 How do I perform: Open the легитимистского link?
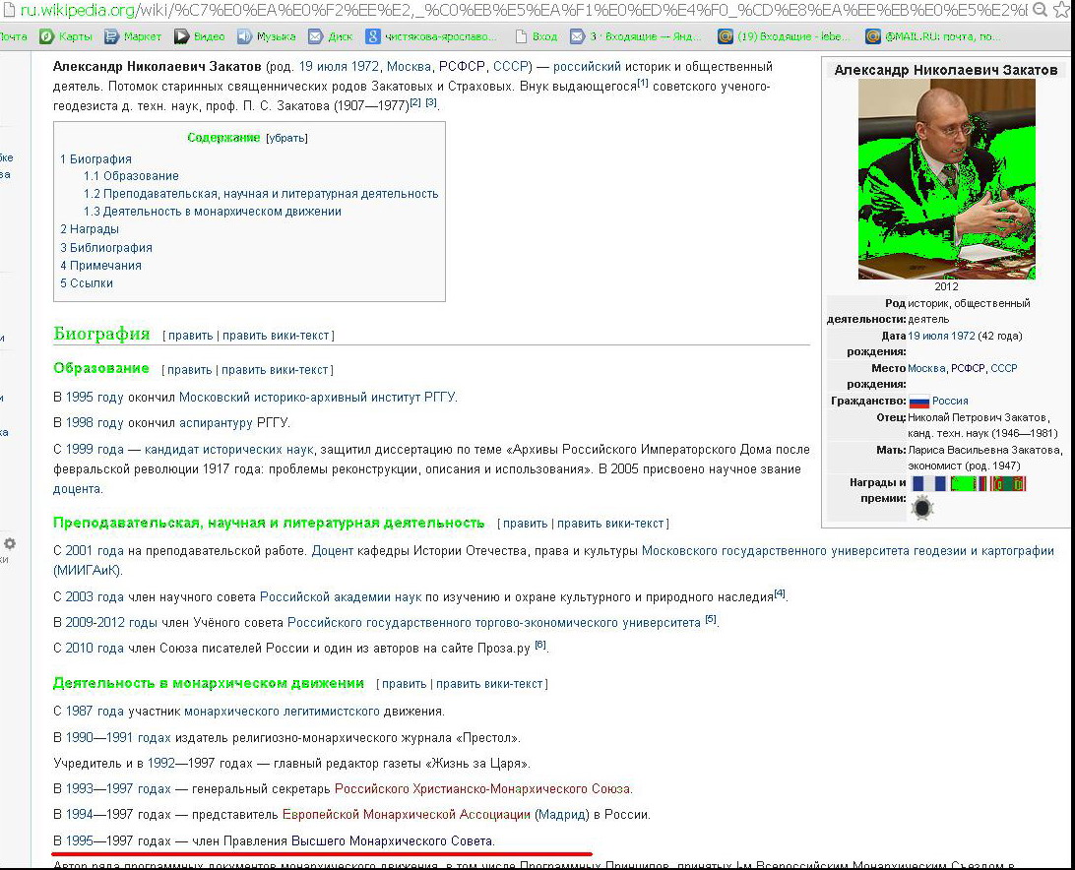click(332, 712)
